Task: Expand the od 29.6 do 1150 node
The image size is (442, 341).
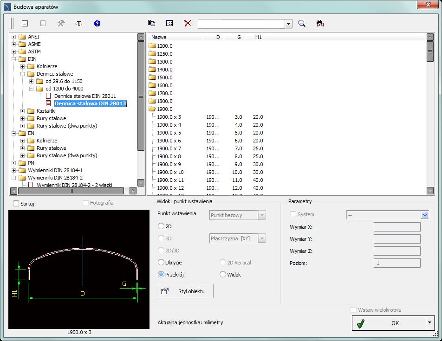Action: tap(31, 81)
